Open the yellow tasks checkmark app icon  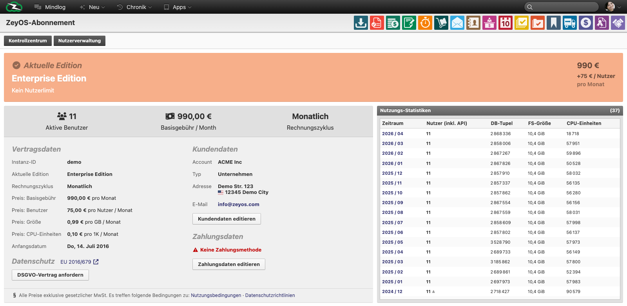tap(521, 23)
